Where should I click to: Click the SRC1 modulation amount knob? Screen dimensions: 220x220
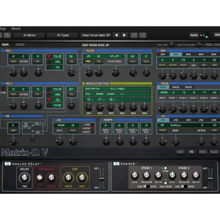[x=89, y=108]
